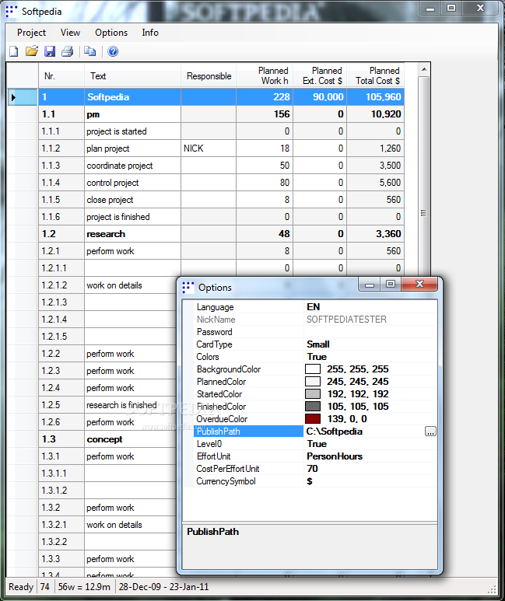Viewport: 505px width, 601px height.
Task: Click the Nr. column header
Action: [61, 76]
